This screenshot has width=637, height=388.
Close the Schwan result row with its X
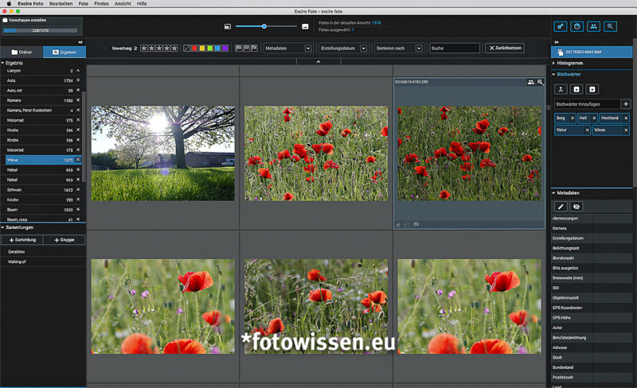click(x=78, y=189)
